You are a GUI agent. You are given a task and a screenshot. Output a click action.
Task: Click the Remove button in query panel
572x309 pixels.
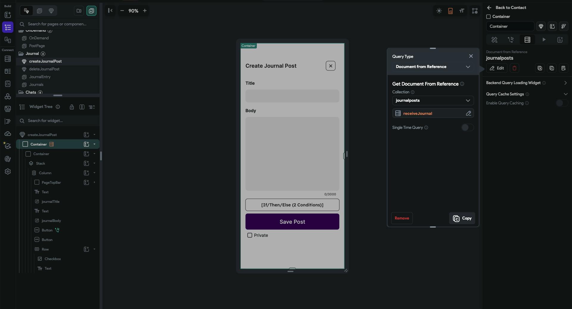(x=402, y=218)
